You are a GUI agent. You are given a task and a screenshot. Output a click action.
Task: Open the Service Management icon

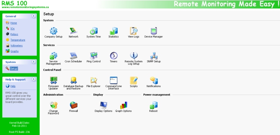click(x=54, y=56)
